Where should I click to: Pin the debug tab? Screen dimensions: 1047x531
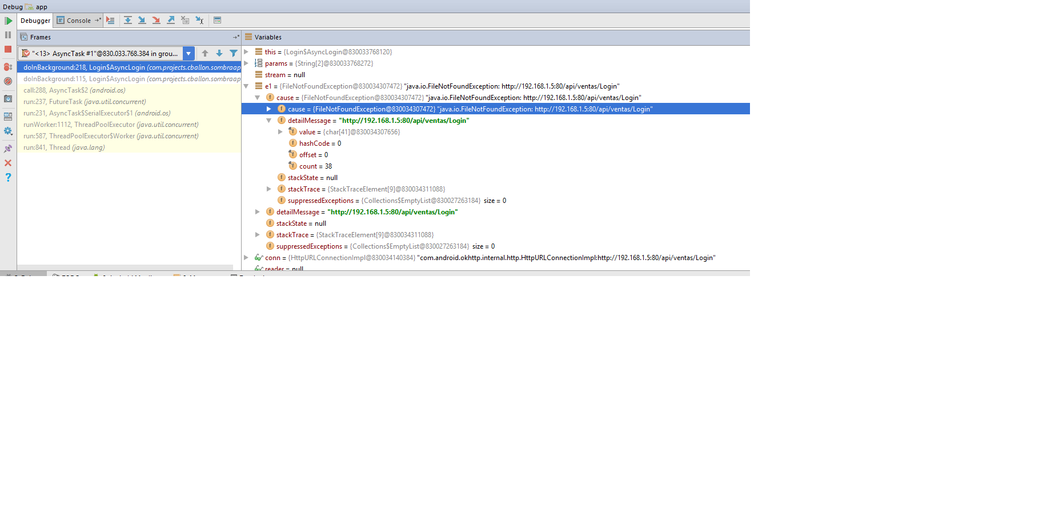[x=8, y=149]
